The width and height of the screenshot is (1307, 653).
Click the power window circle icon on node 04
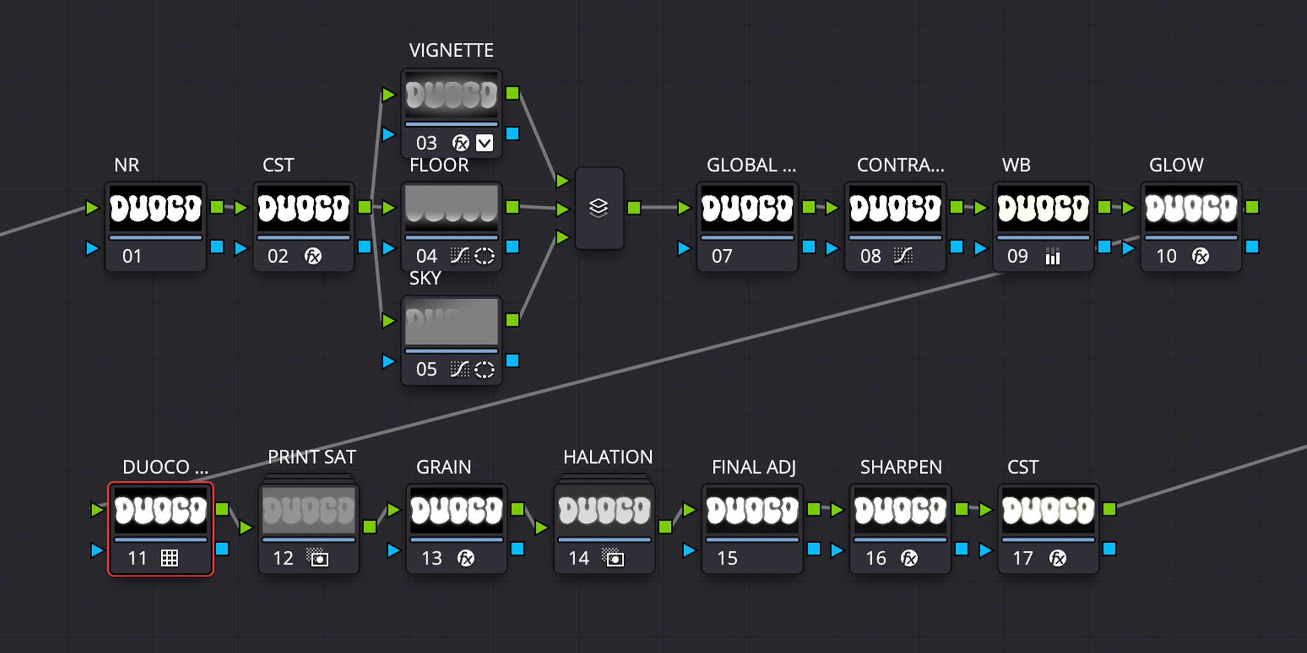pyautogui.click(x=484, y=256)
